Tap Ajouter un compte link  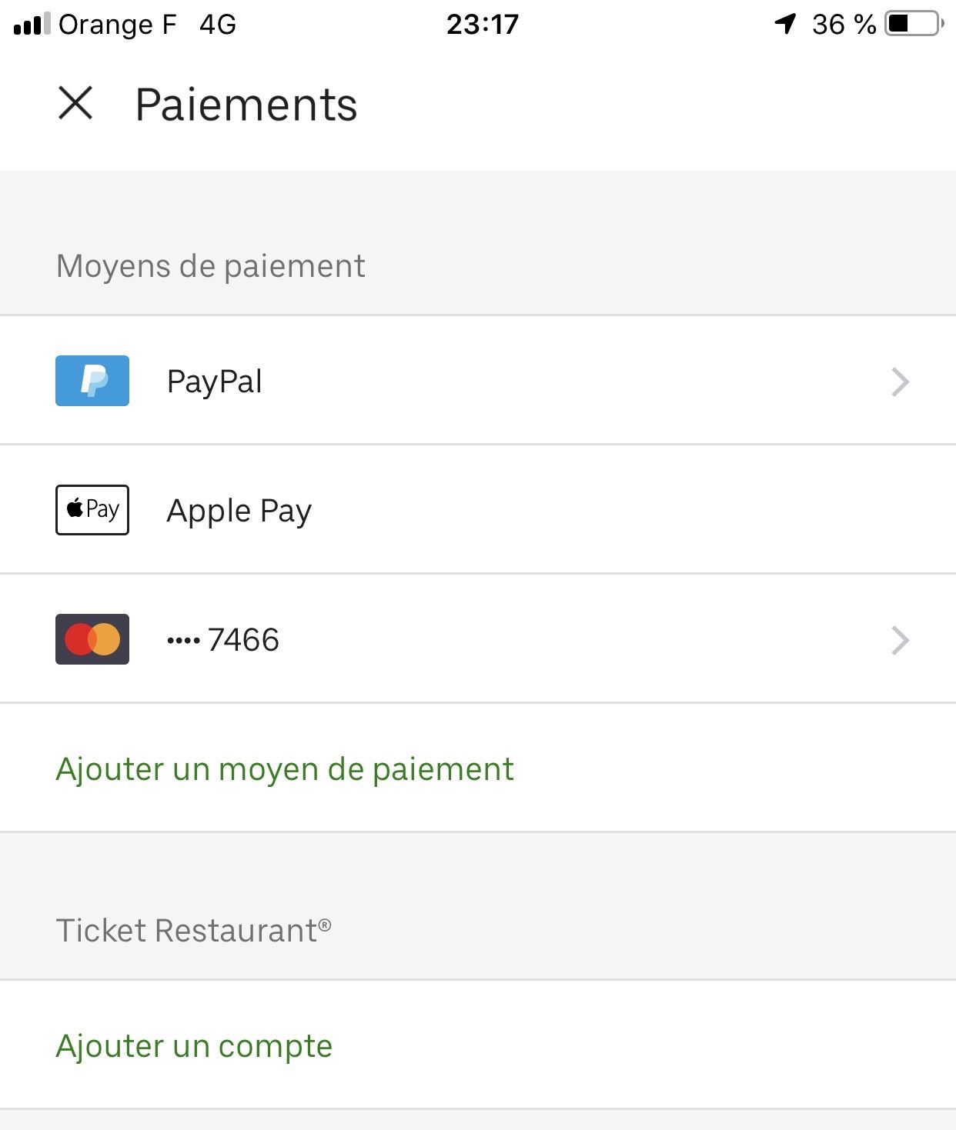(194, 1046)
